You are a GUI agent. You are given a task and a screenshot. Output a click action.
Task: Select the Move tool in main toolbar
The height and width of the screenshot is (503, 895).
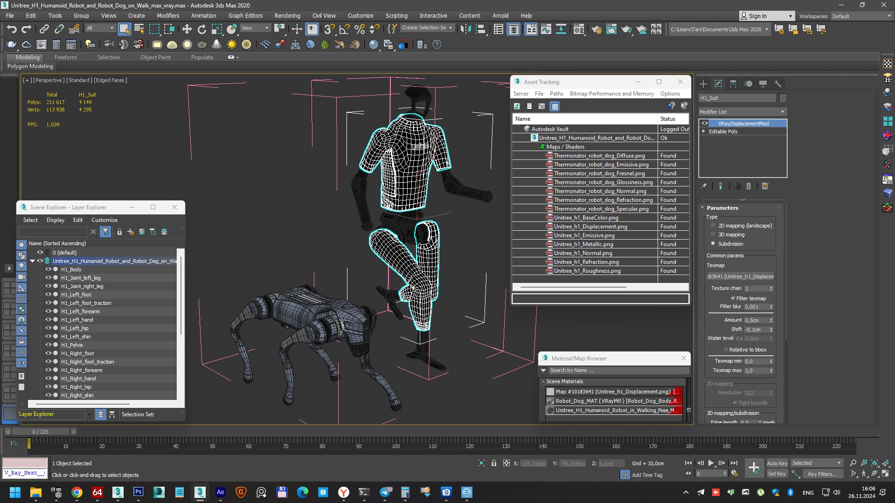click(x=187, y=29)
